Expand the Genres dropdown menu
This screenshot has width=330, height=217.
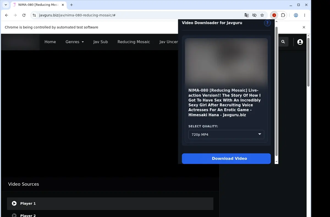tap(75, 42)
